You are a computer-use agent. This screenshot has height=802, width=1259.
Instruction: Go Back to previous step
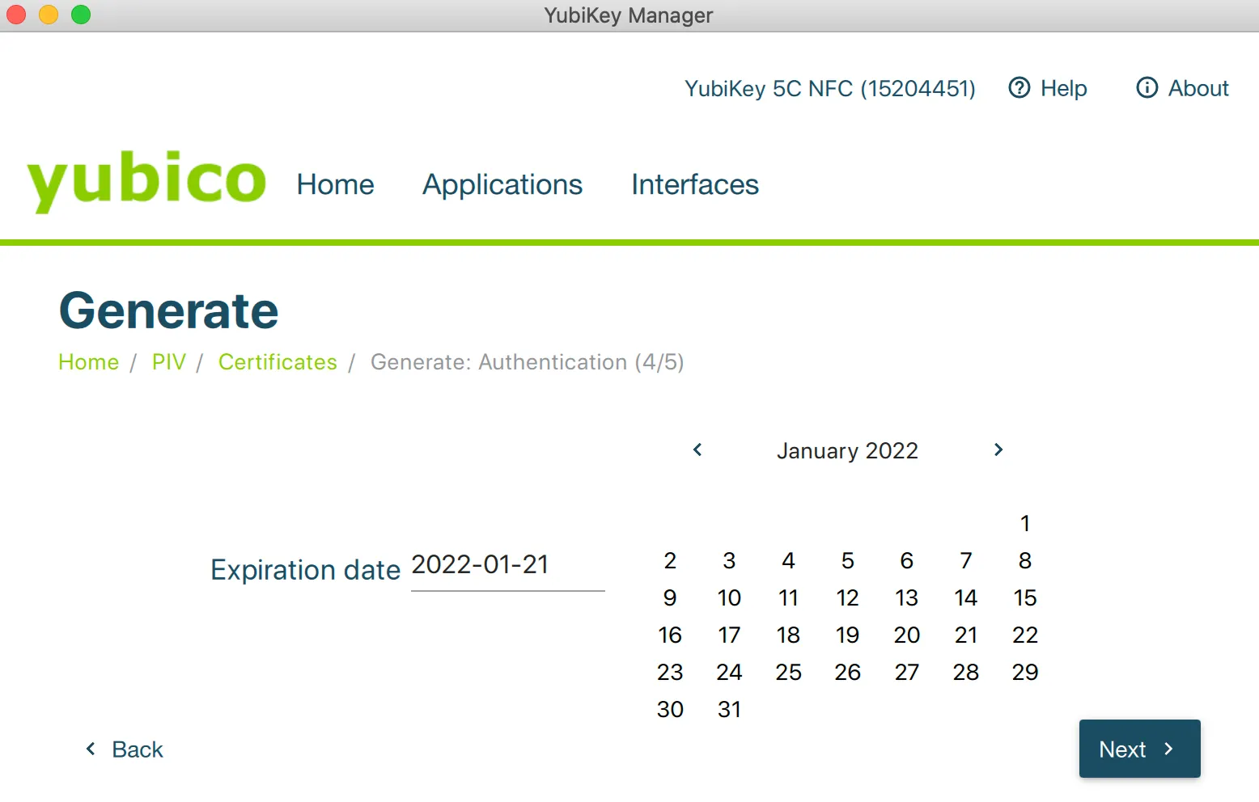(x=125, y=749)
